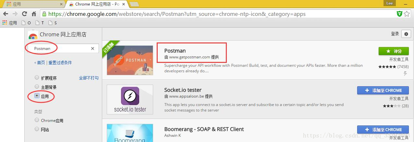Click the browser forward arrow
The image size is (414, 142).
pyautogui.click(x=15, y=14)
